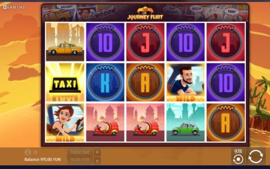Select the bearded man wild symbol

186,82
